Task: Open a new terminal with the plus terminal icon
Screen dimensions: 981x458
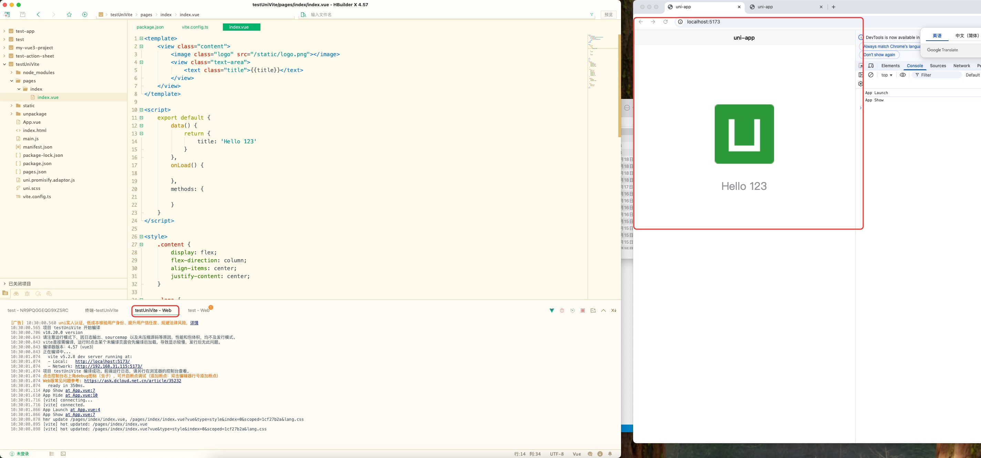Action: pyautogui.click(x=593, y=311)
